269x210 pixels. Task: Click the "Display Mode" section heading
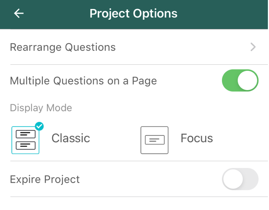point(41,108)
